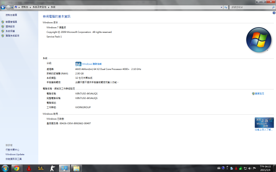Open the red figure app on taskbar

click(x=29, y=168)
